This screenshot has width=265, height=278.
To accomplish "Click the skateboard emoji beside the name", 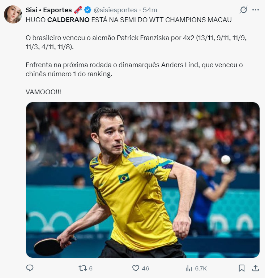I will pos(78,10).
